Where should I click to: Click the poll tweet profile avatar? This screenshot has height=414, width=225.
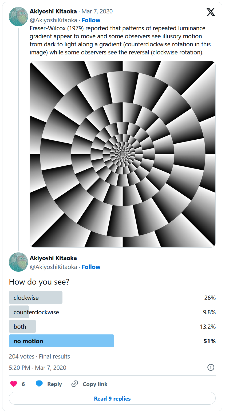tap(18, 262)
